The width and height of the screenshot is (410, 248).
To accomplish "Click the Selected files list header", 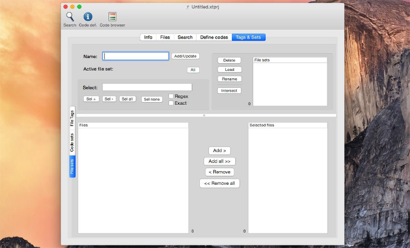I will (x=288, y=125).
